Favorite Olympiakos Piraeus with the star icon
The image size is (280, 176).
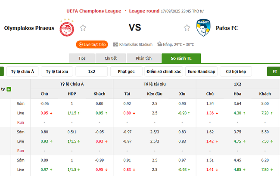coord(83,28)
